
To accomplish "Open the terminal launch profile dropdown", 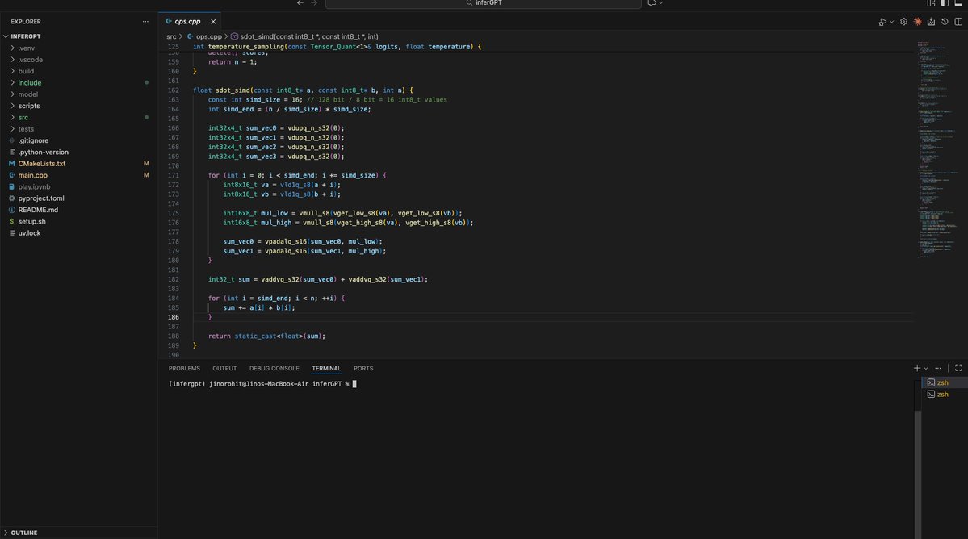I will (925, 368).
